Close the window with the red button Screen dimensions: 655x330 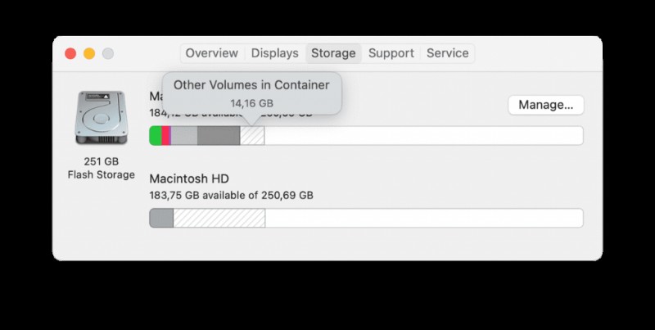[x=70, y=53]
